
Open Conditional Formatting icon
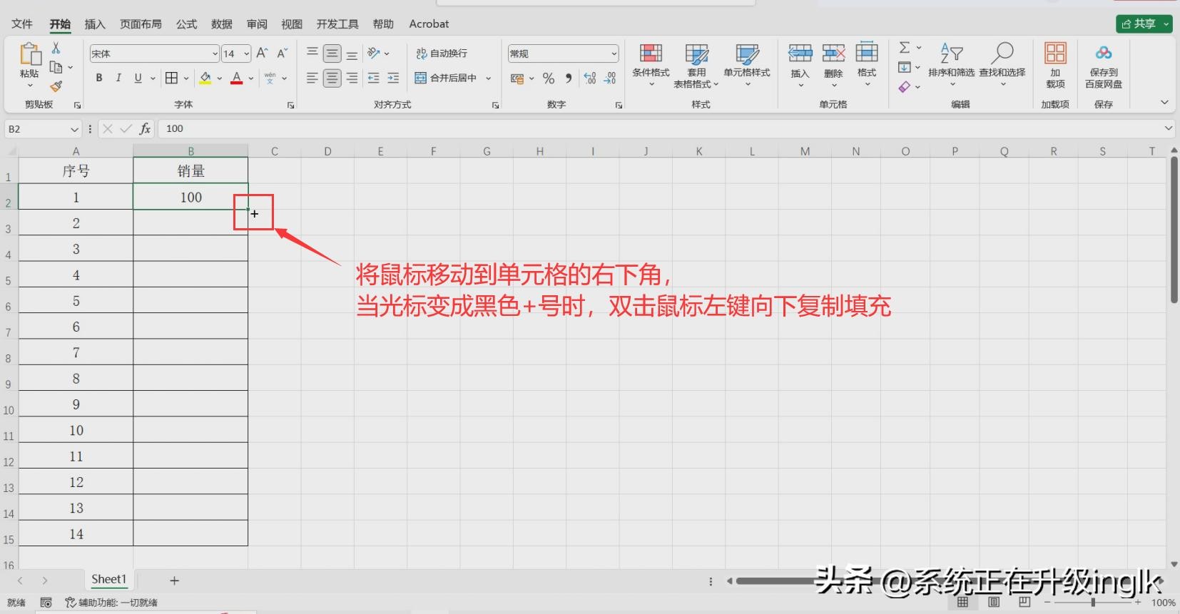[651, 54]
